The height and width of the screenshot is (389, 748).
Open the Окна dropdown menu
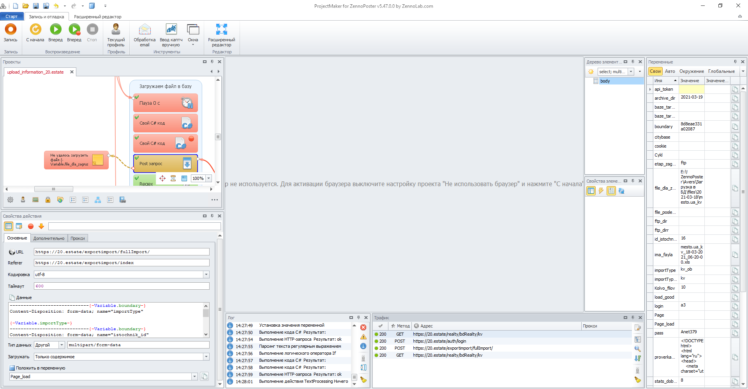(193, 35)
